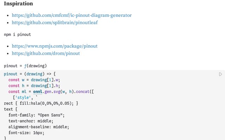Click the underlined onml reference in code

38,92
